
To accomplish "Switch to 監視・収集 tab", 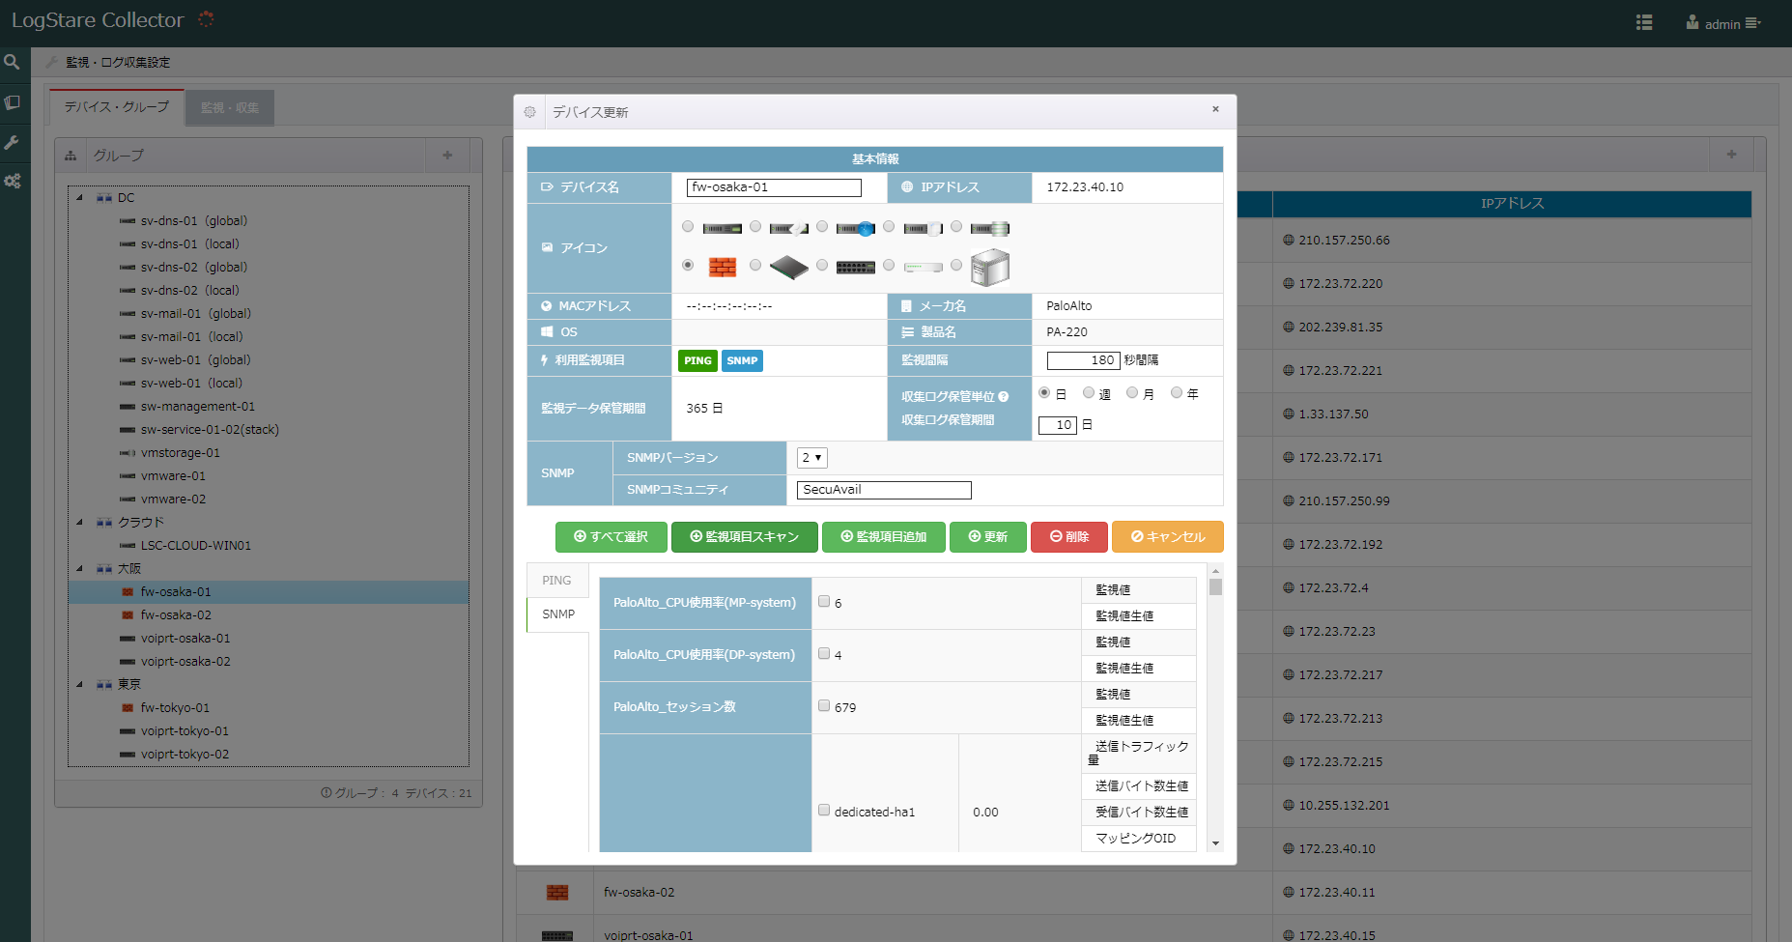I will tap(230, 108).
